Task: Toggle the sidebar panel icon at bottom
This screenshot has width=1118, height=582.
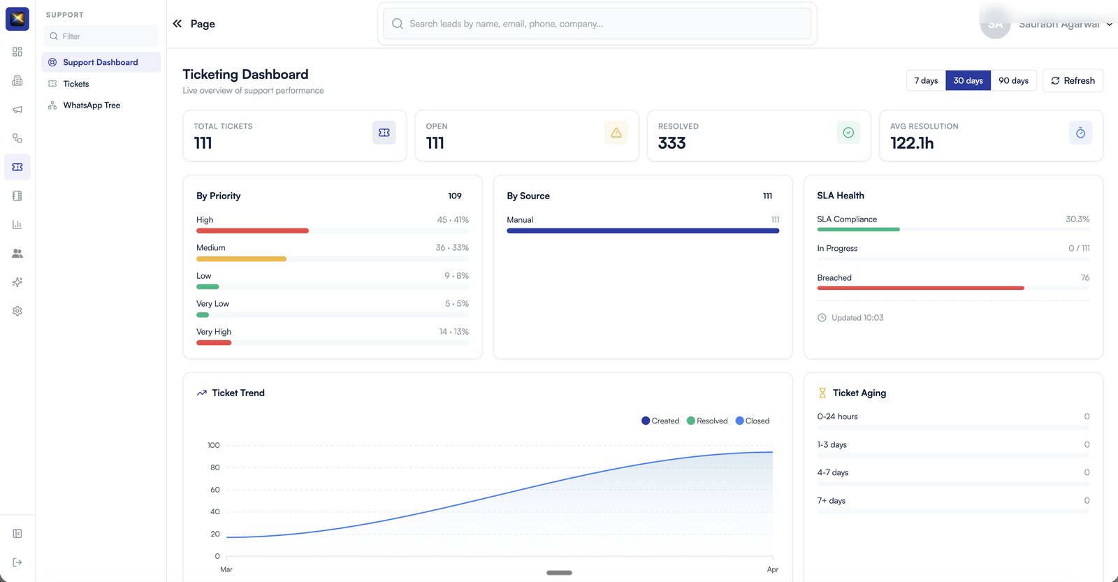Action: 17,534
